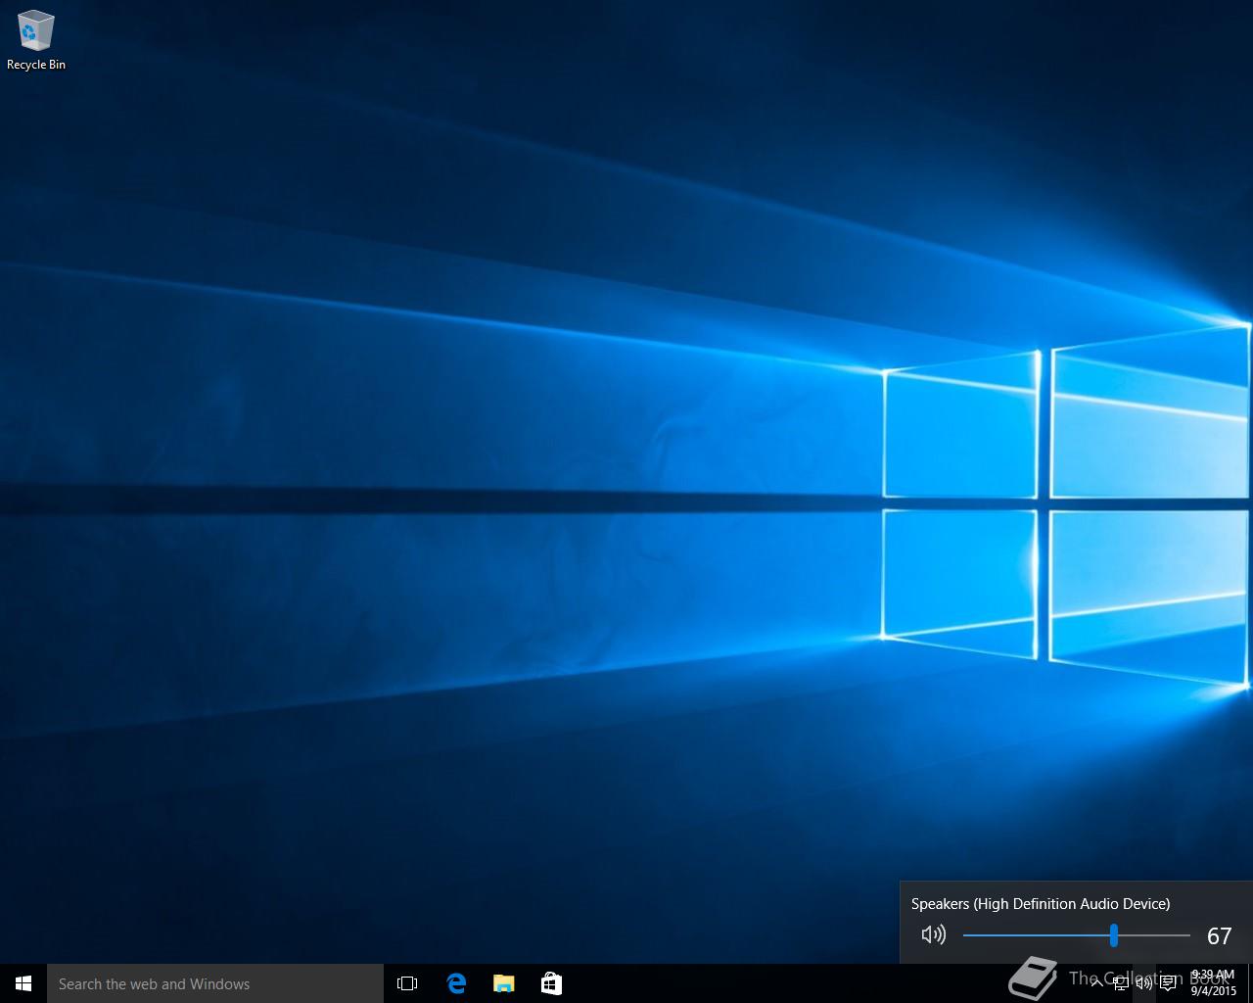The width and height of the screenshot is (1253, 1003).
Task: Open File Explorer from the taskbar
Action: pos(503,983)
